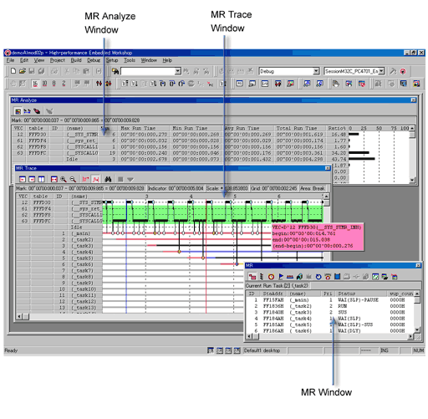This screenshot has height=419, width=428.
Task: Click the new file icon in main toolbar
Action: pos(13,71)
